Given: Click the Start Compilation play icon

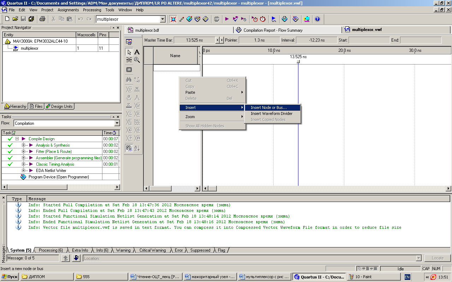Looking at the screenshot, I should click(227, 19).
